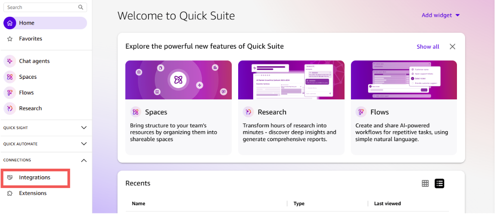Click the Research card description text

(x=289, y=133)
